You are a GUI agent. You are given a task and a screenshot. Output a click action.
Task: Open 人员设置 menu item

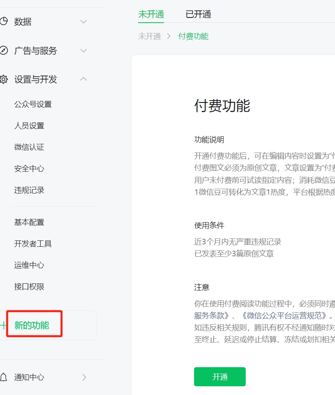point(29,126)
